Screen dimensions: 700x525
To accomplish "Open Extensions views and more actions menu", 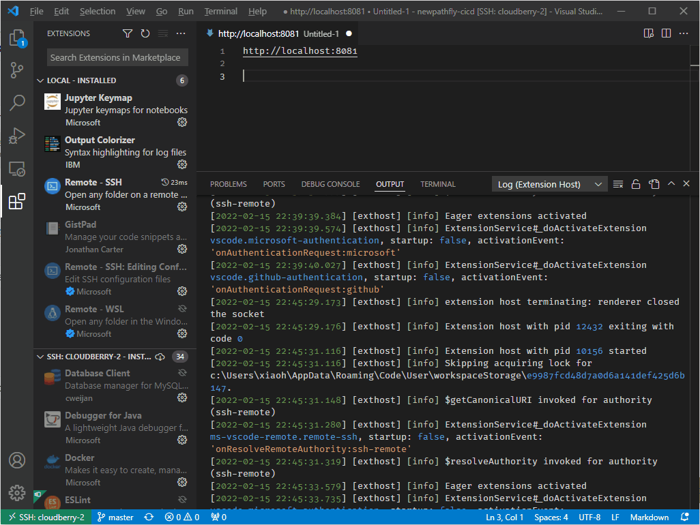I will click(x=181, y=33).
